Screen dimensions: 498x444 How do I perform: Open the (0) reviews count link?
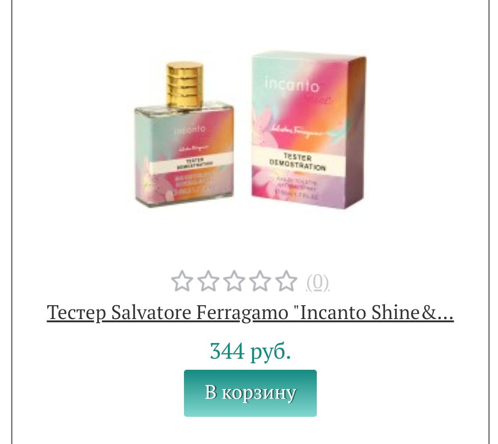coord(318,282)
